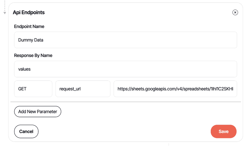The height and width of the screenshot is (148, 248).
Task: Place cursor after the word values
Action: coord(31,69)
